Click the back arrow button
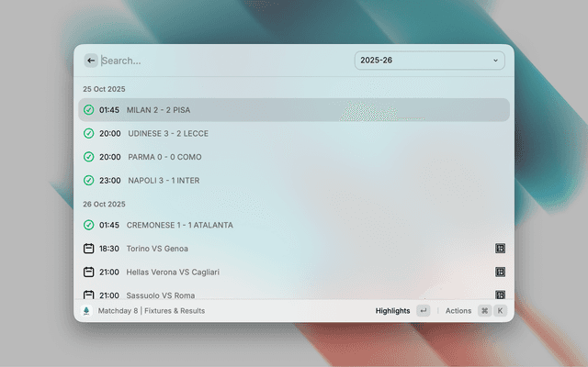The width and height of the screenshot is (588, 367). click(91, 61)
